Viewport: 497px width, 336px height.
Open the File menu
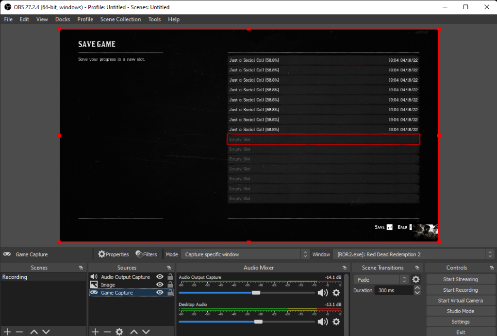coord(8,19)
